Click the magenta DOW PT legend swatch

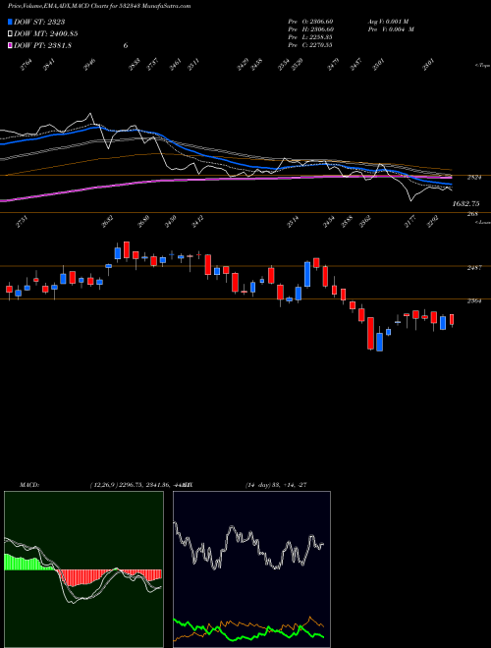10,45
